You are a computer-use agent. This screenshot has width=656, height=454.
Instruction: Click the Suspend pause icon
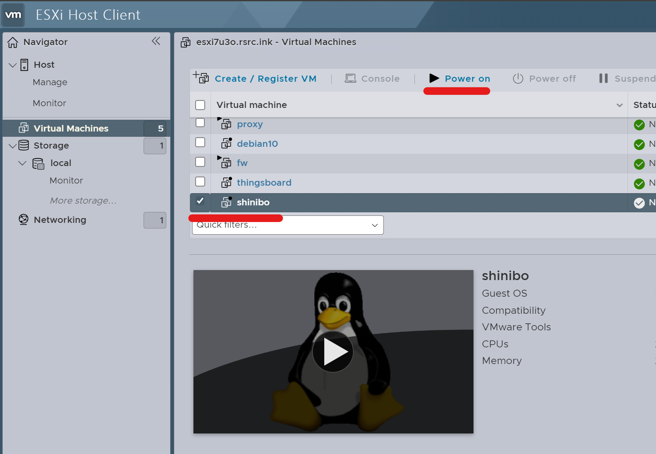pyautogui.click(x=603, y=78)
